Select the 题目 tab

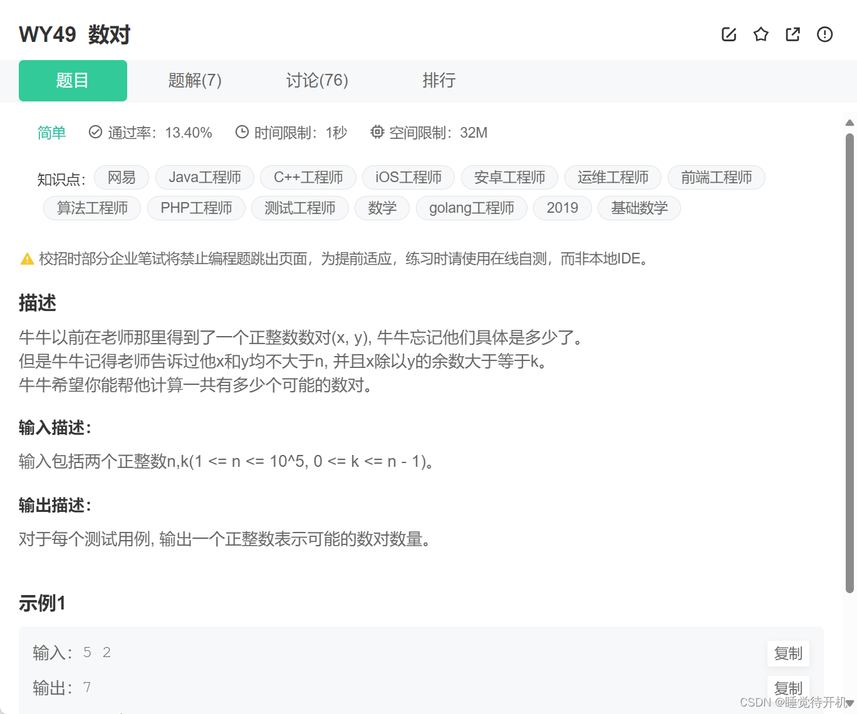[x=73, y=81]
